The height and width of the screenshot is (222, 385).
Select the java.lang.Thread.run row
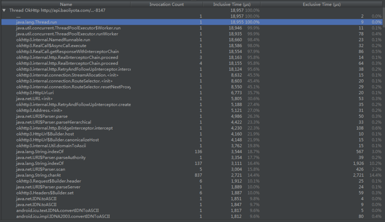pos(192,22)
